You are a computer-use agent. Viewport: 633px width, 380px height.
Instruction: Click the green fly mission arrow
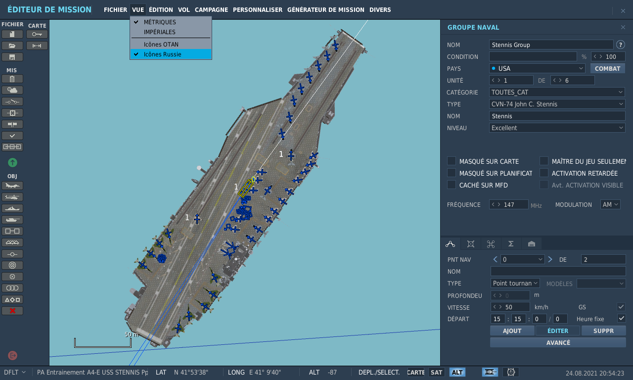(x=12, y=162)
